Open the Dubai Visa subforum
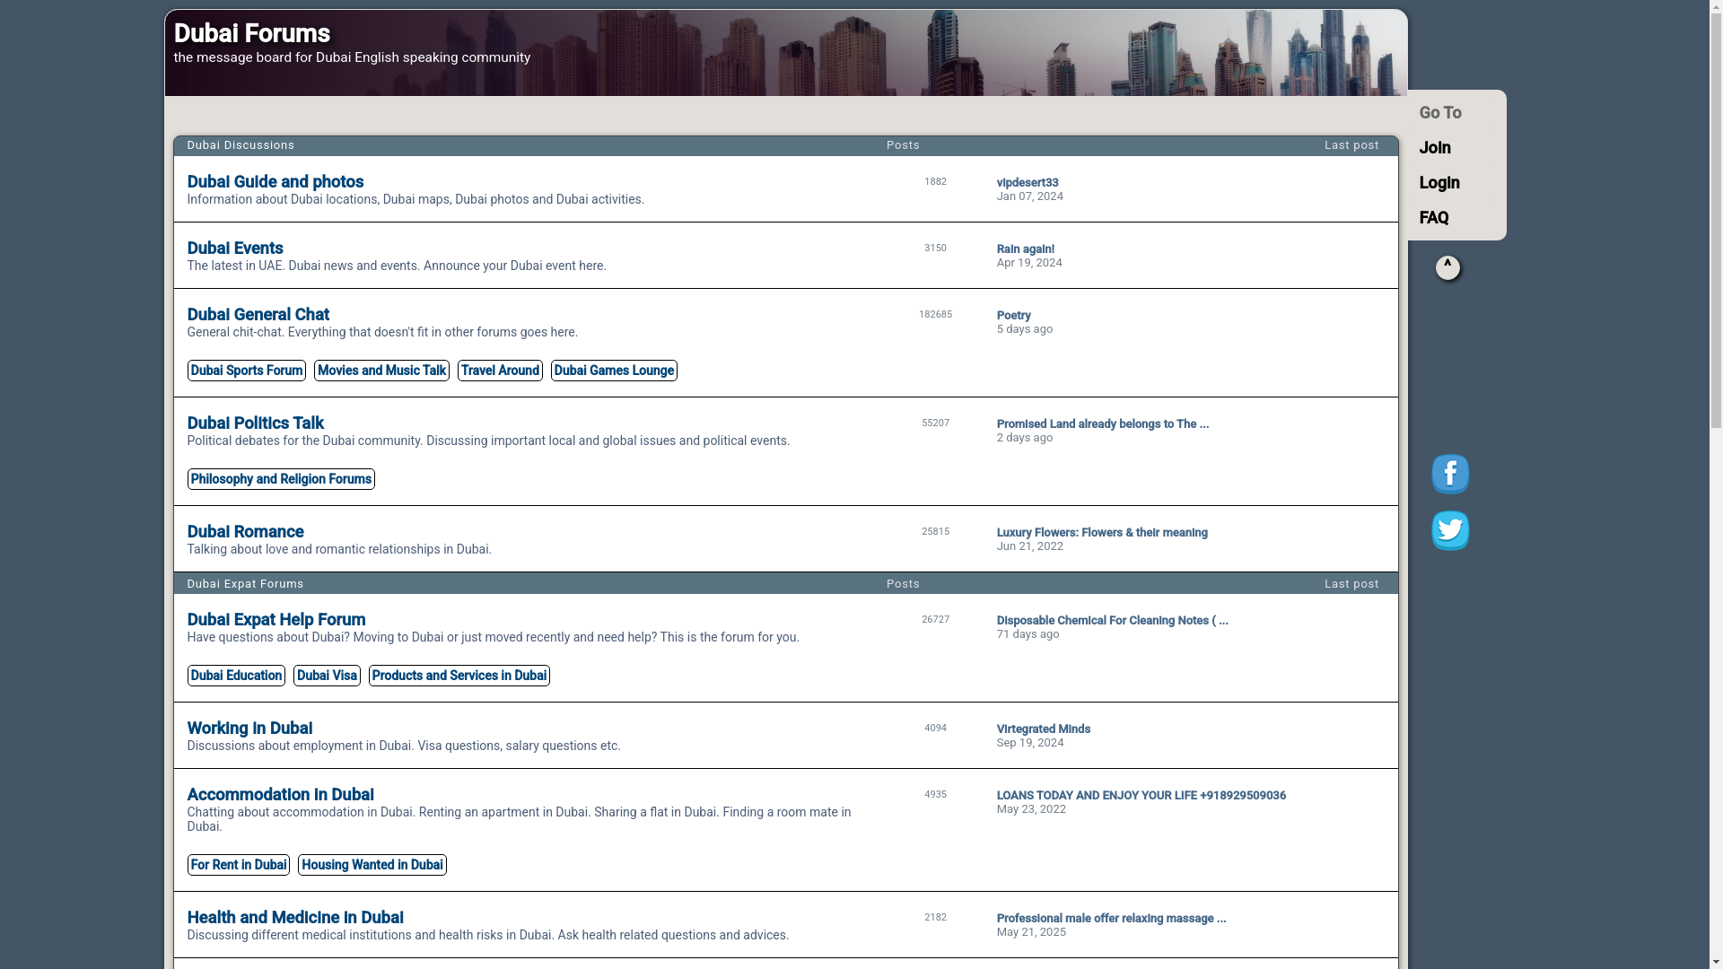Image resolution: width=1723 pixels, height=969 pixels. point(327,676)
